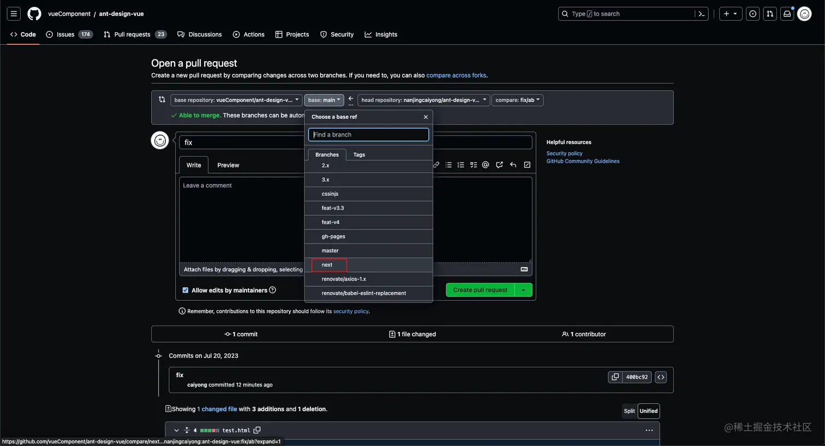Insert a task list in the comment
This screenshot has width=825, height=446.
click(473, 165)
